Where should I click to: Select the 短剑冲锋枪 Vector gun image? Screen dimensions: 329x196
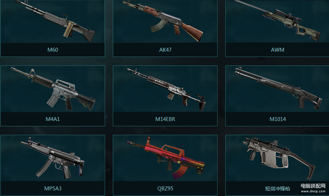[x=279, y=158]
